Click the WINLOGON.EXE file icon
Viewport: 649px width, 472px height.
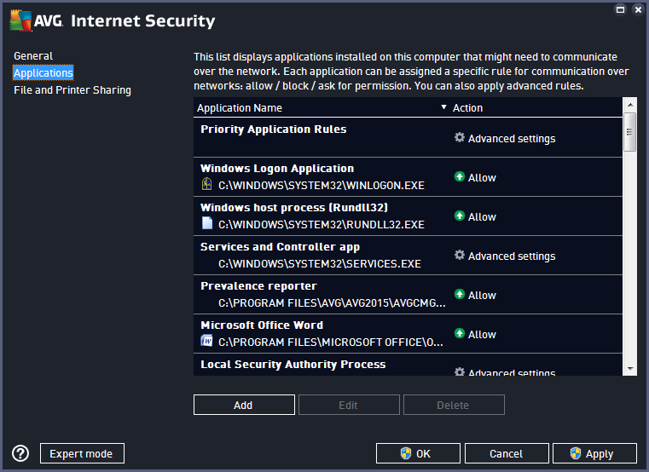click(x=207, y=184)
